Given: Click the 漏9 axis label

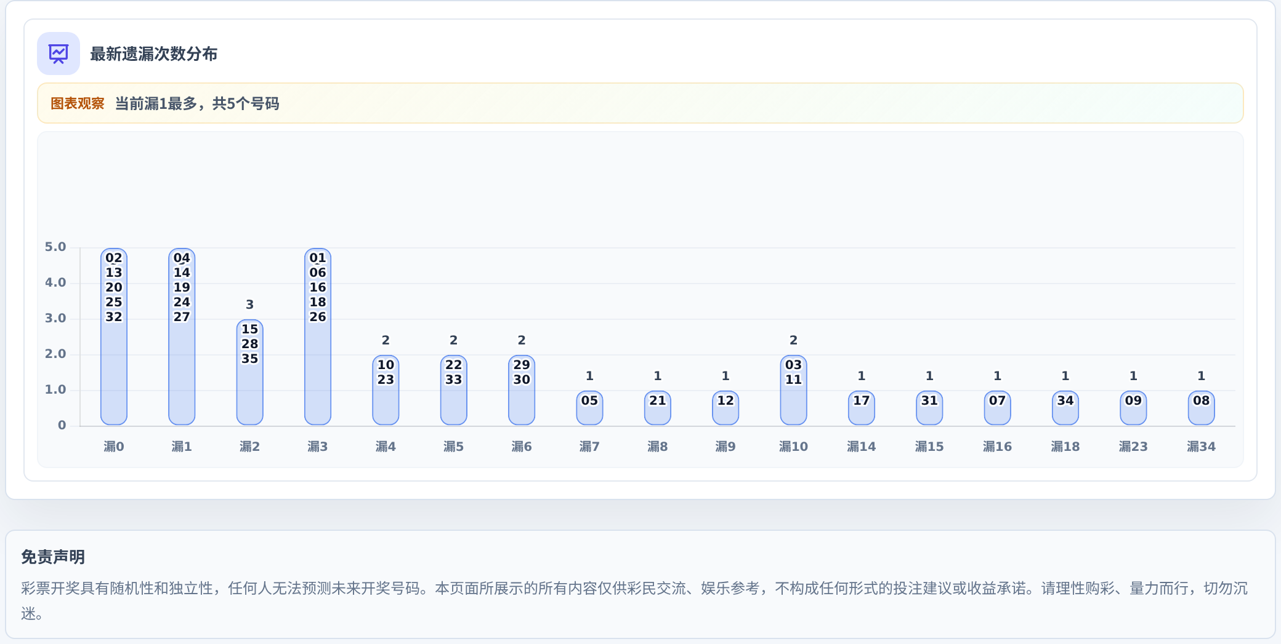Looking at the screenshot, I should click(725, 447).
